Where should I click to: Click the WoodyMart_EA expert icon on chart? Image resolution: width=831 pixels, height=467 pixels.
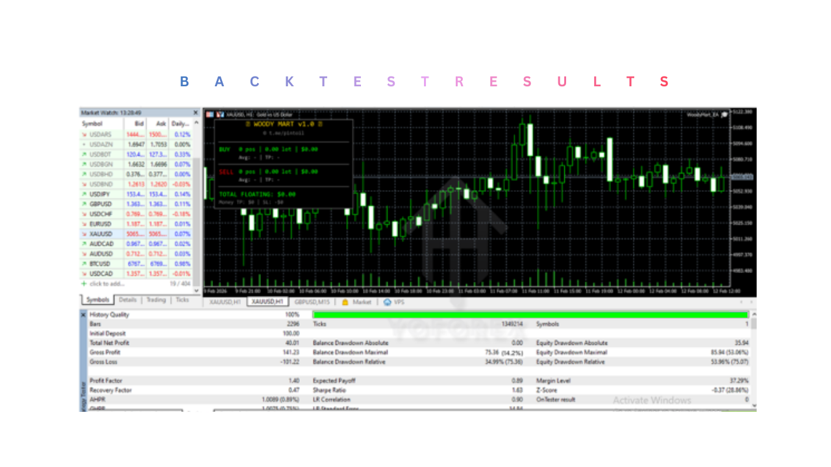(x=725, y=115)
